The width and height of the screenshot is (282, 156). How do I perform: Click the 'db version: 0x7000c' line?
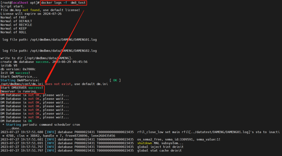click(x=18, y=69)
